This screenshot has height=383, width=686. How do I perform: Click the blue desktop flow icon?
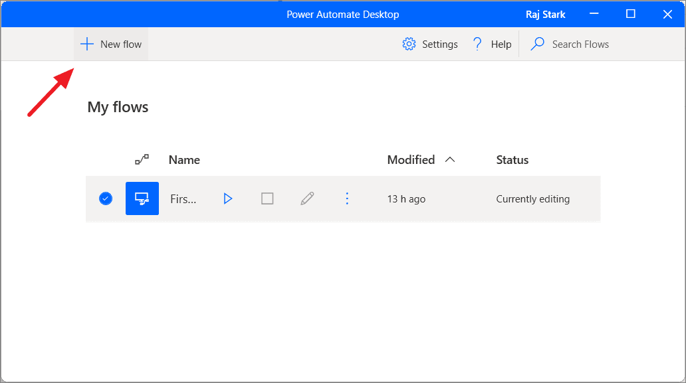142,198
